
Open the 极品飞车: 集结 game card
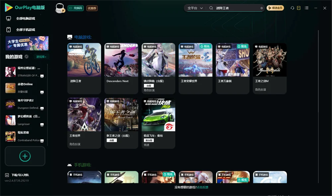click(x=158, y=123)
